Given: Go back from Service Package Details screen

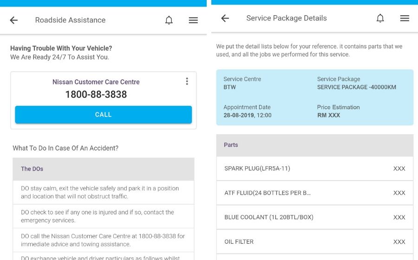Looking at the screenshot, I should [x=225, y=18].
